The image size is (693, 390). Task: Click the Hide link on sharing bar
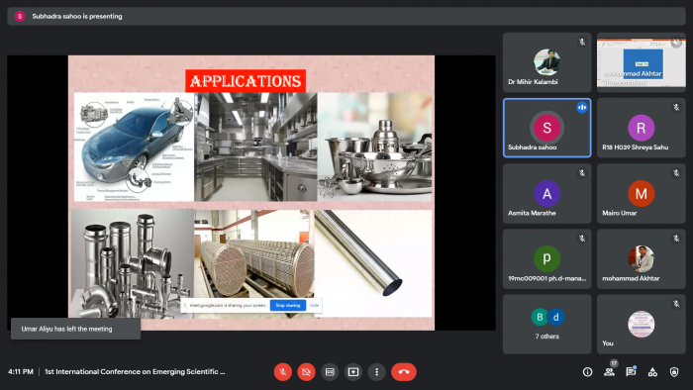pyautogui.click(x=314, y=305)
